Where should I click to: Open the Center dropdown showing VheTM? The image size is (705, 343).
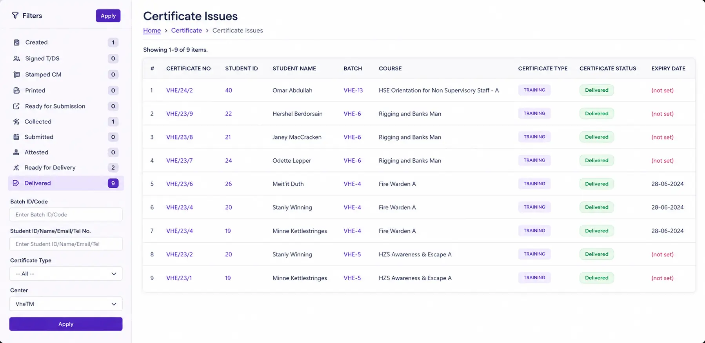[x=66, y=304]
